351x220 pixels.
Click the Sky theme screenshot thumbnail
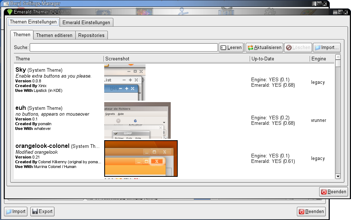[x=125, y=82]
